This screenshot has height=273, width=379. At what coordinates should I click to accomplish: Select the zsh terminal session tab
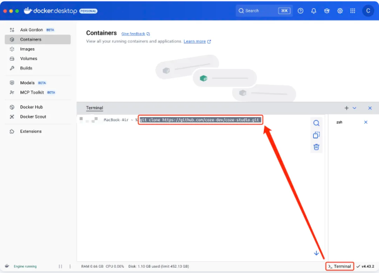340,122
